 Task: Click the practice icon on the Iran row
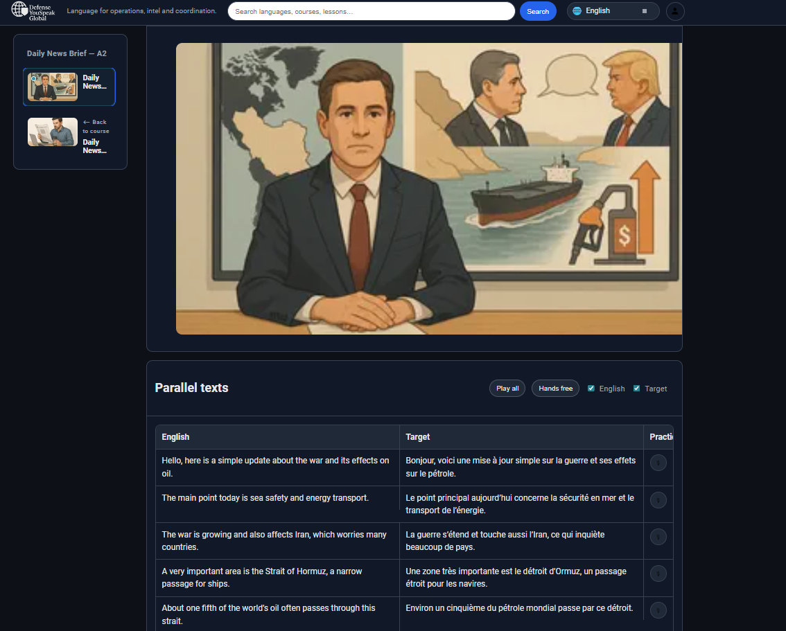pyautogui.click(x=658, y=536)
